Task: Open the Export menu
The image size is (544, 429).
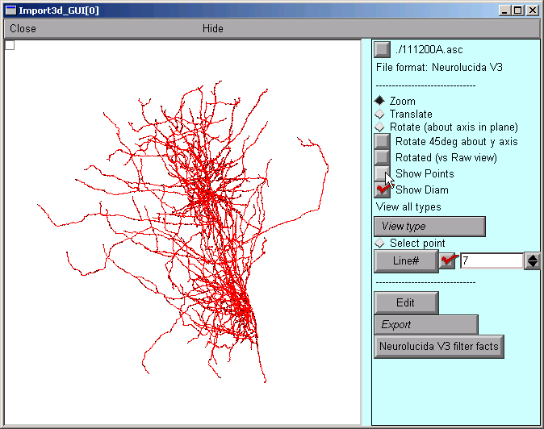Action: point(425,325)
